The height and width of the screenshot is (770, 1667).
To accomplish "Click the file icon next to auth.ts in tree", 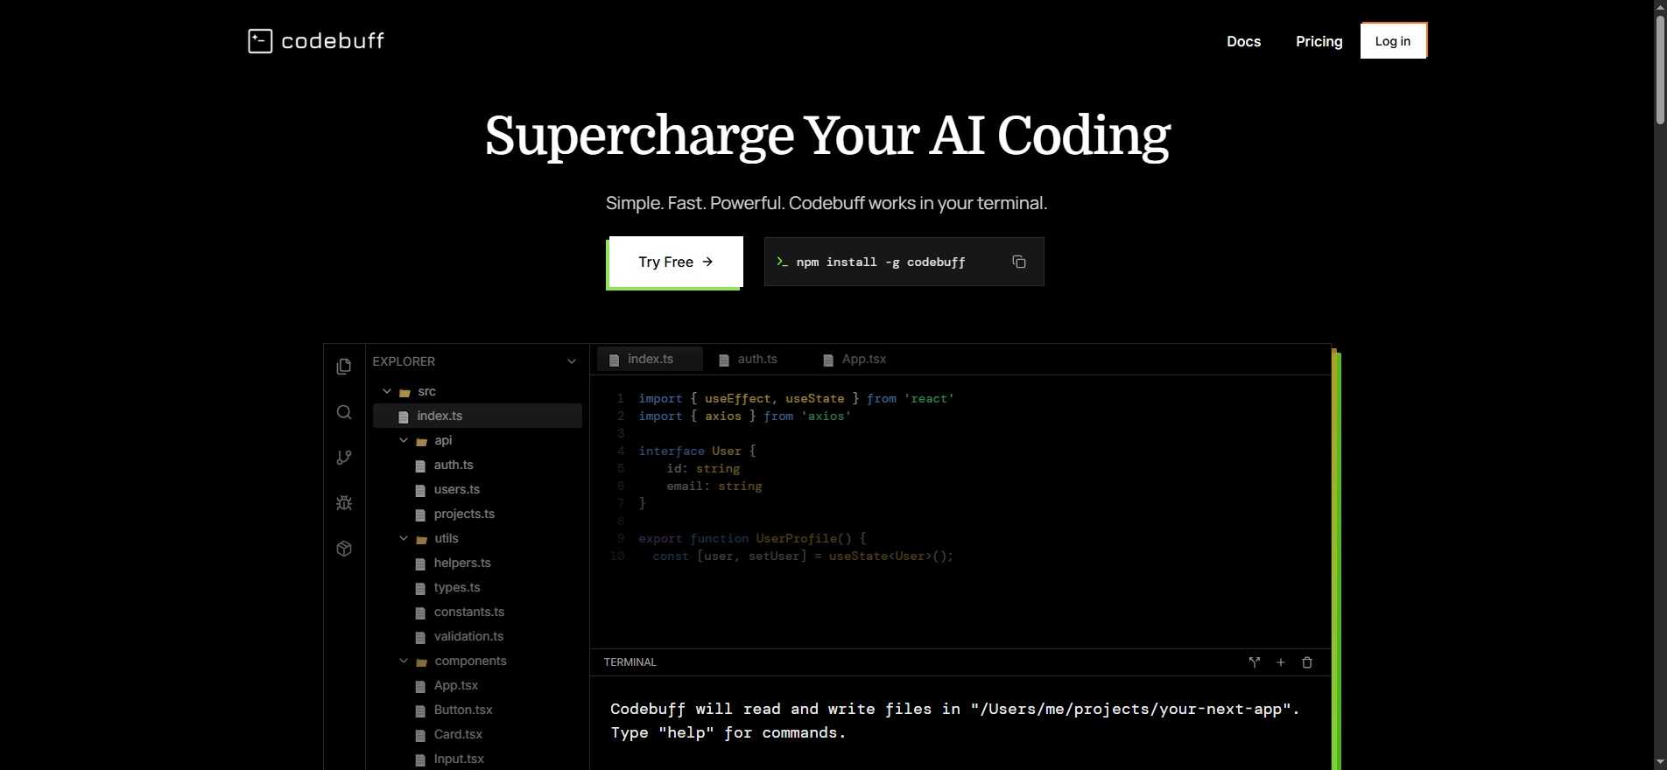I will point(420,465).
